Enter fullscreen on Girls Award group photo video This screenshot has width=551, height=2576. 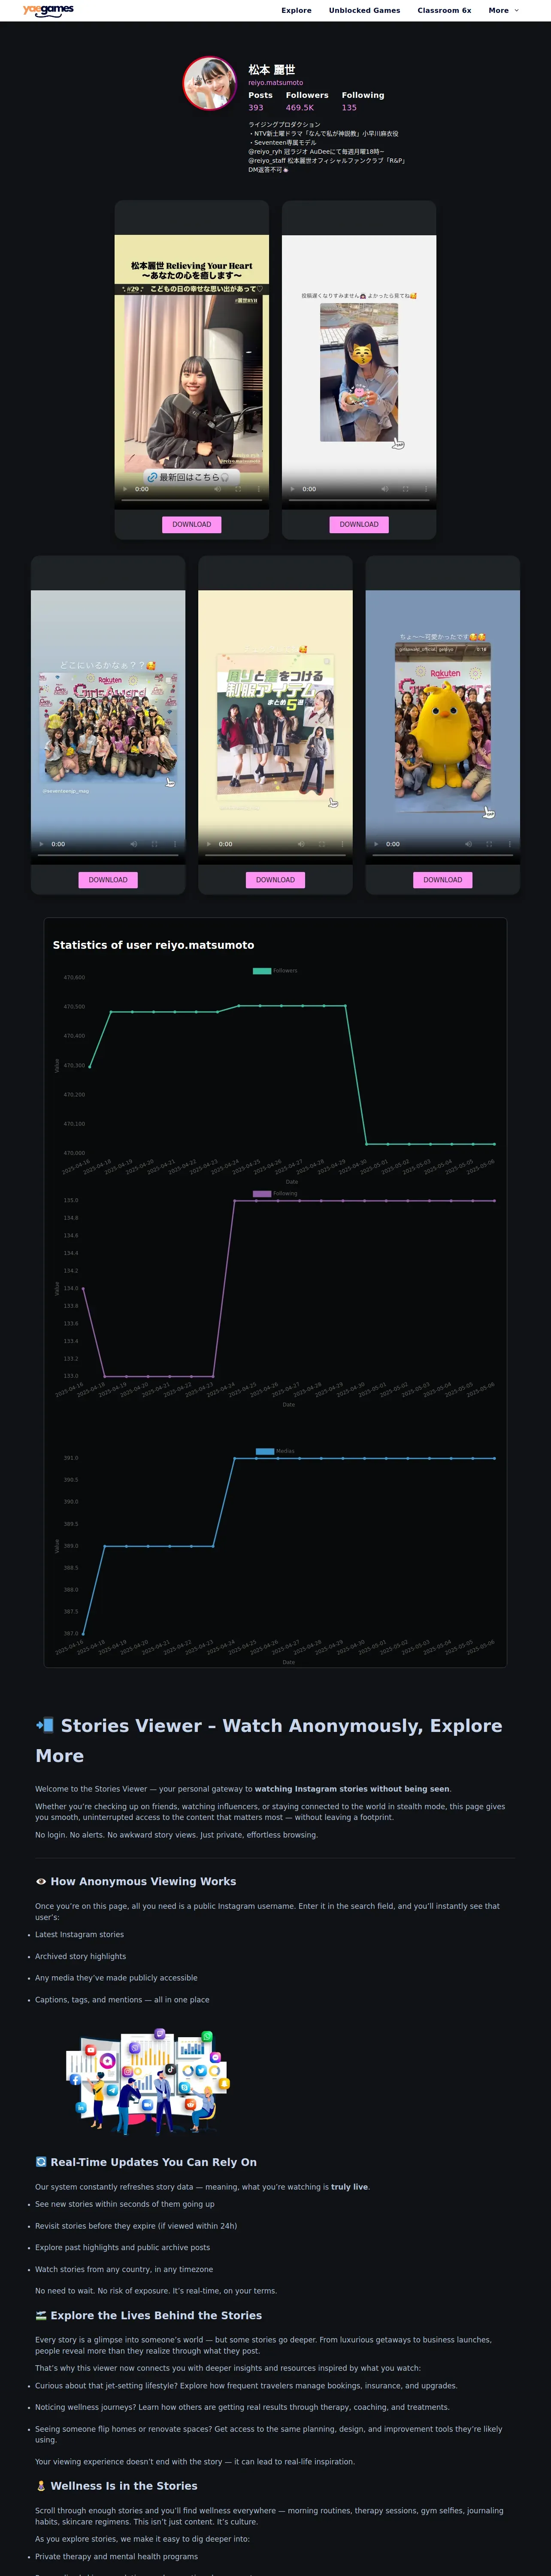pos(154,844)
